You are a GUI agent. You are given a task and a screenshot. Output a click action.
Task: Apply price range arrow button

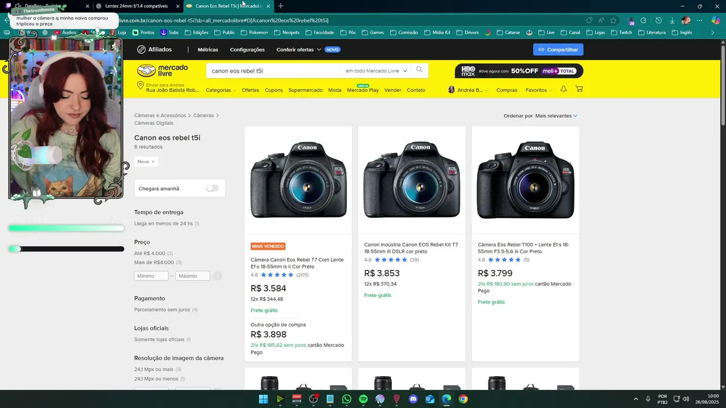217,276
